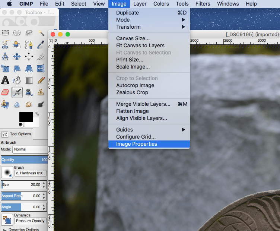The width and height of the screenshot is (280, 231).
Task: Open the background color white swatch
Action: pyautogui.click(x=36, y=123)
